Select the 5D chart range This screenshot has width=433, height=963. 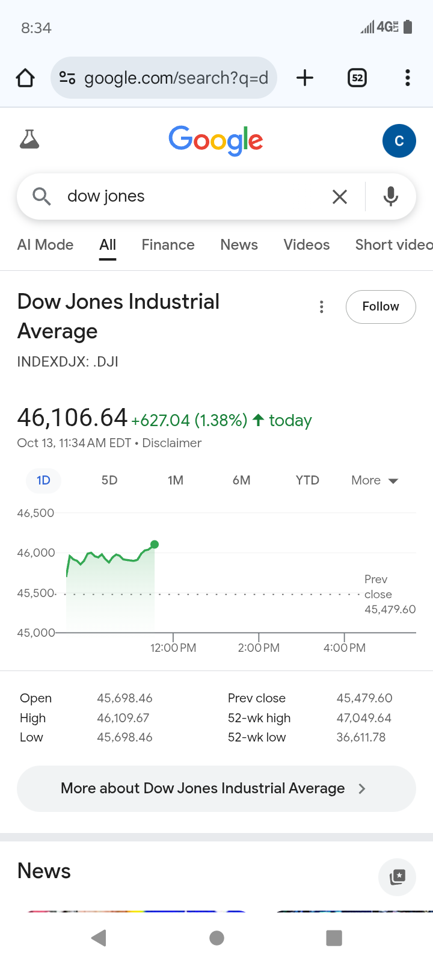point(109,480)
